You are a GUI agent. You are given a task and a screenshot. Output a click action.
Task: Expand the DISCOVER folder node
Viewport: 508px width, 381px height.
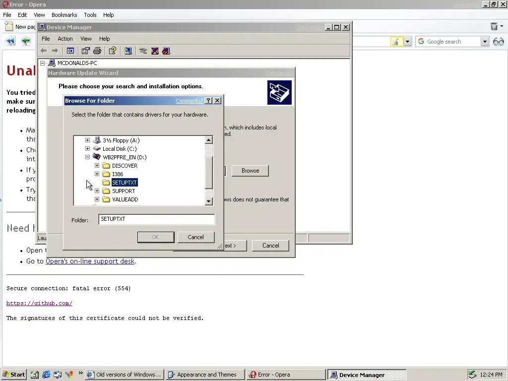click(x=97, y=166)
